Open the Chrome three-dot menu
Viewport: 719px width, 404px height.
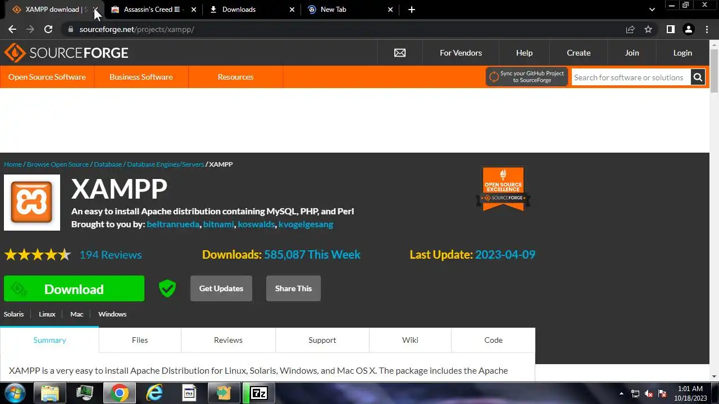(x=706, y=29)
